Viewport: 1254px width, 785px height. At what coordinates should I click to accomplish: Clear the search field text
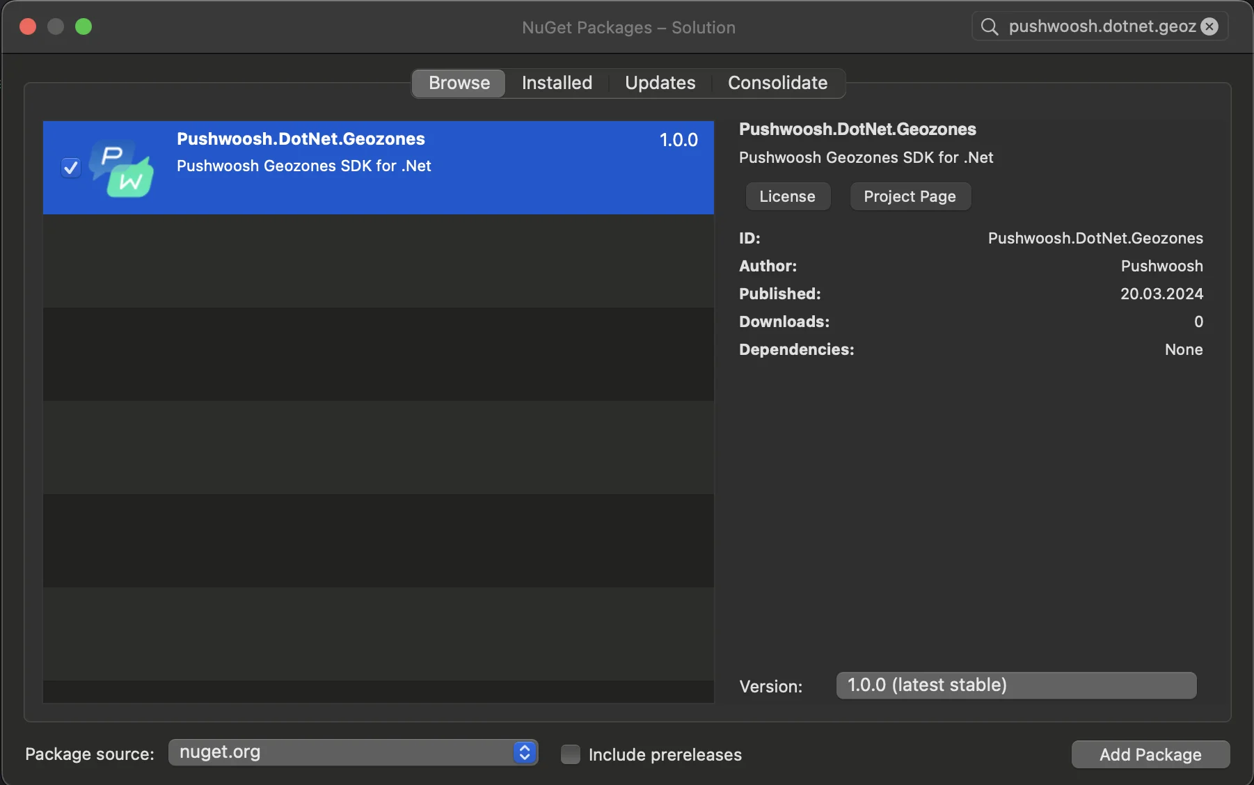point(1210,26)
